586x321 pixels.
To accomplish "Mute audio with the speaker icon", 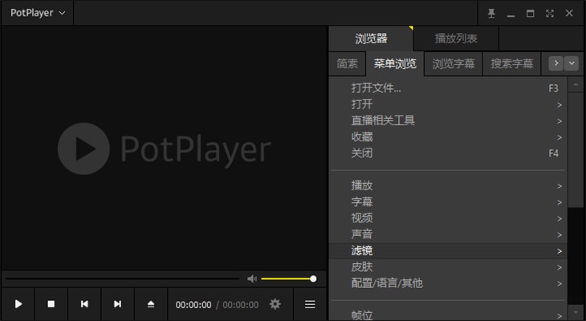I will [252, 278].
